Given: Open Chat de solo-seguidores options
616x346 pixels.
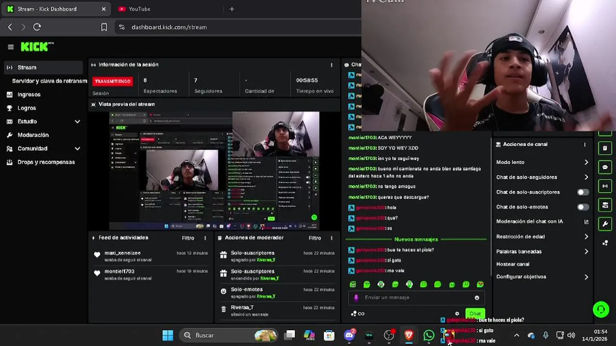Looking at the screenshot, I should pos(542,177).
